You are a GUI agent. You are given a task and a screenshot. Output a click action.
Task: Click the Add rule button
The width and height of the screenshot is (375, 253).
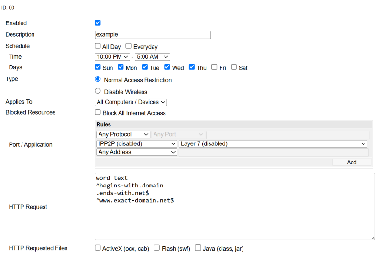[x=352, y=162]
